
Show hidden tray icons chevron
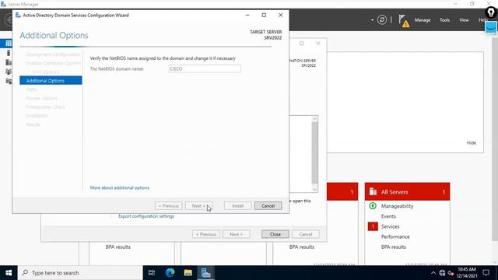coord(433,273)
